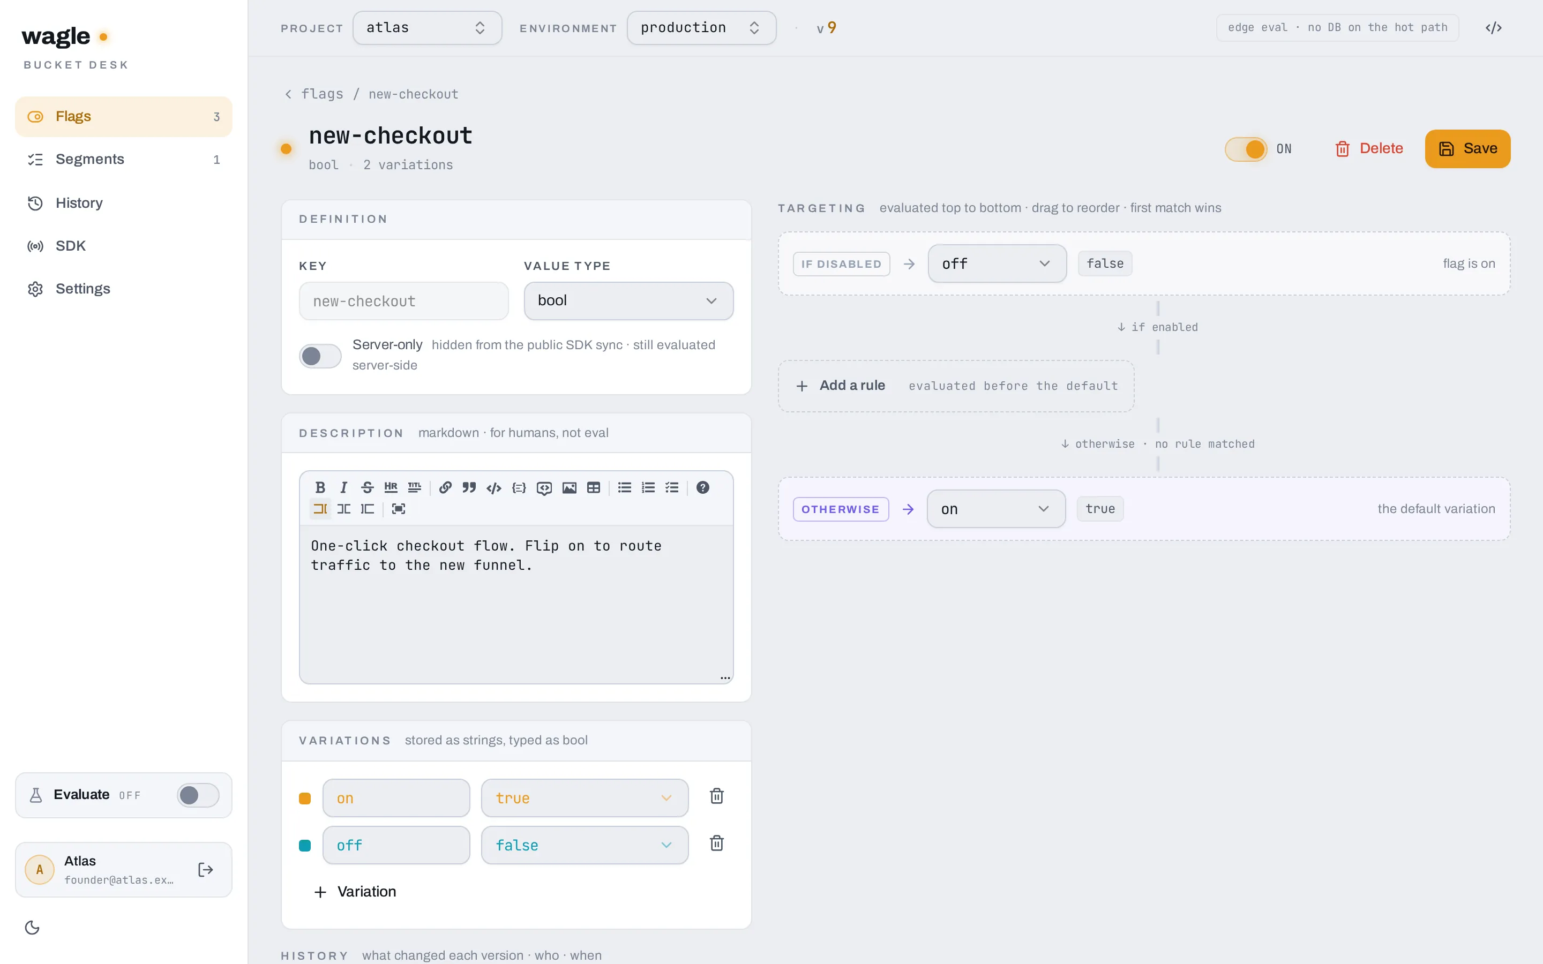Switch to preview-only view mode
This screenshot has width=1543, height=964.
[367, 509]
